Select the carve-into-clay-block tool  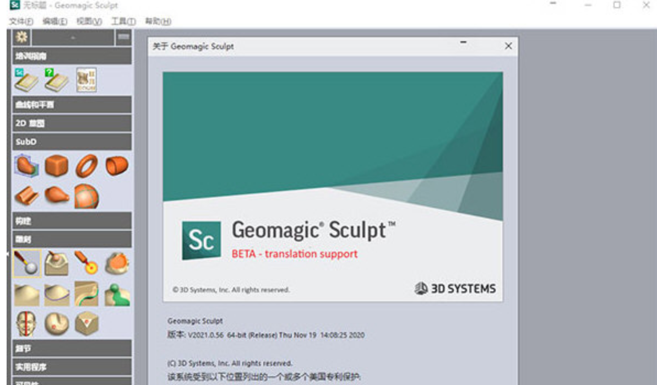(x=57, y=263)
